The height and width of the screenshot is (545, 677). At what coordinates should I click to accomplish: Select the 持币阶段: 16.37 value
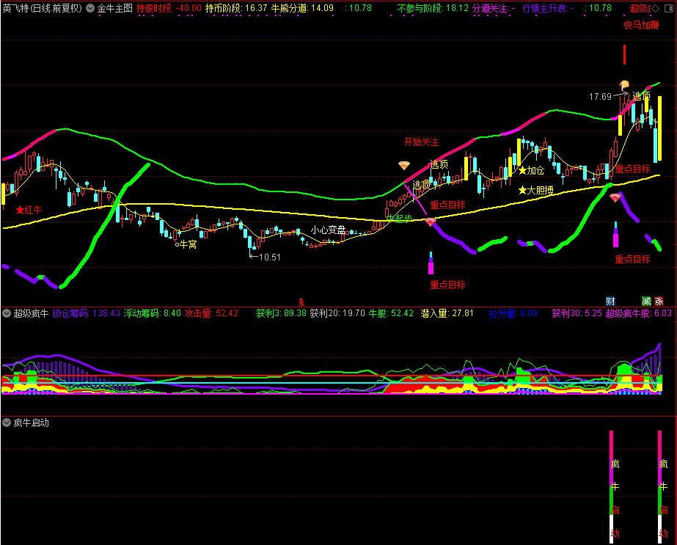tap(236, 8)
